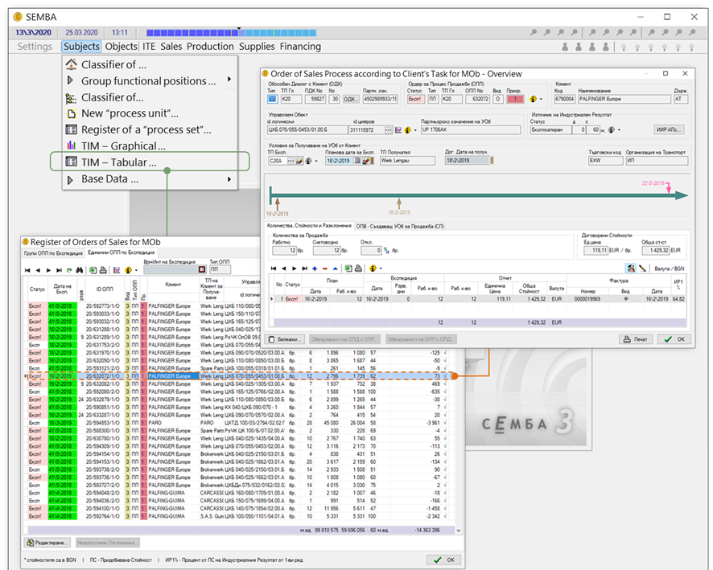Click ИИР-АПс... button
The image size is (713, 570).
click(669, 130)
